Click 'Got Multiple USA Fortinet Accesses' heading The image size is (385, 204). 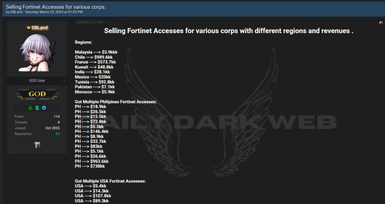[x=110, y=182]
